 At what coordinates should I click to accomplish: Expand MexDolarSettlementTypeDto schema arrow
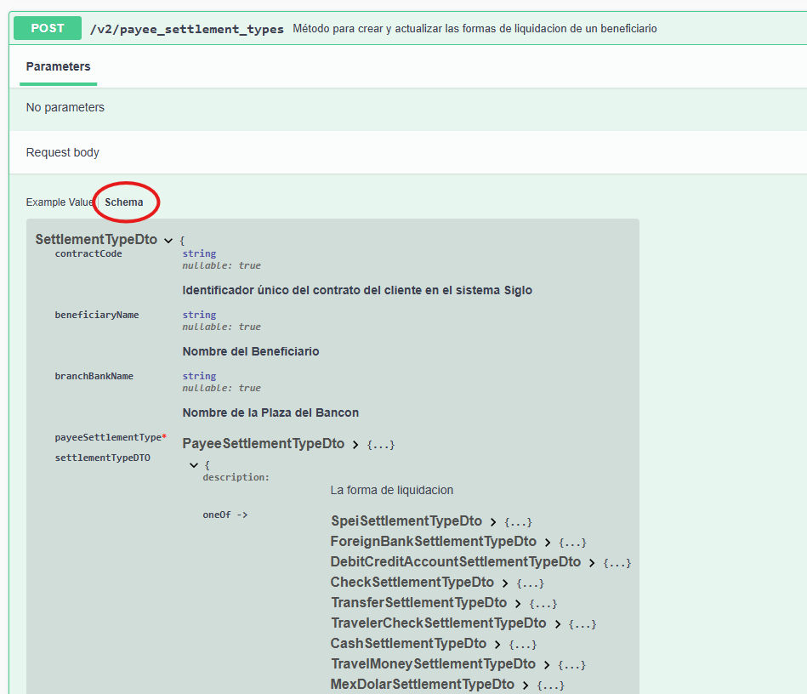click(526, 685)
